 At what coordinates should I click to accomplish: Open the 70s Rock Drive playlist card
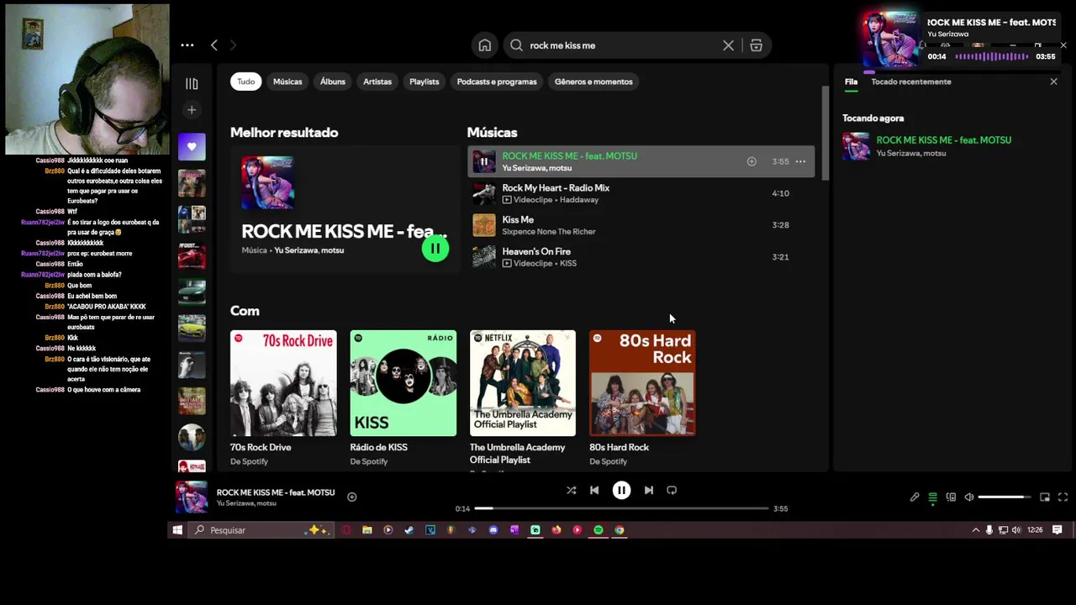283,399
